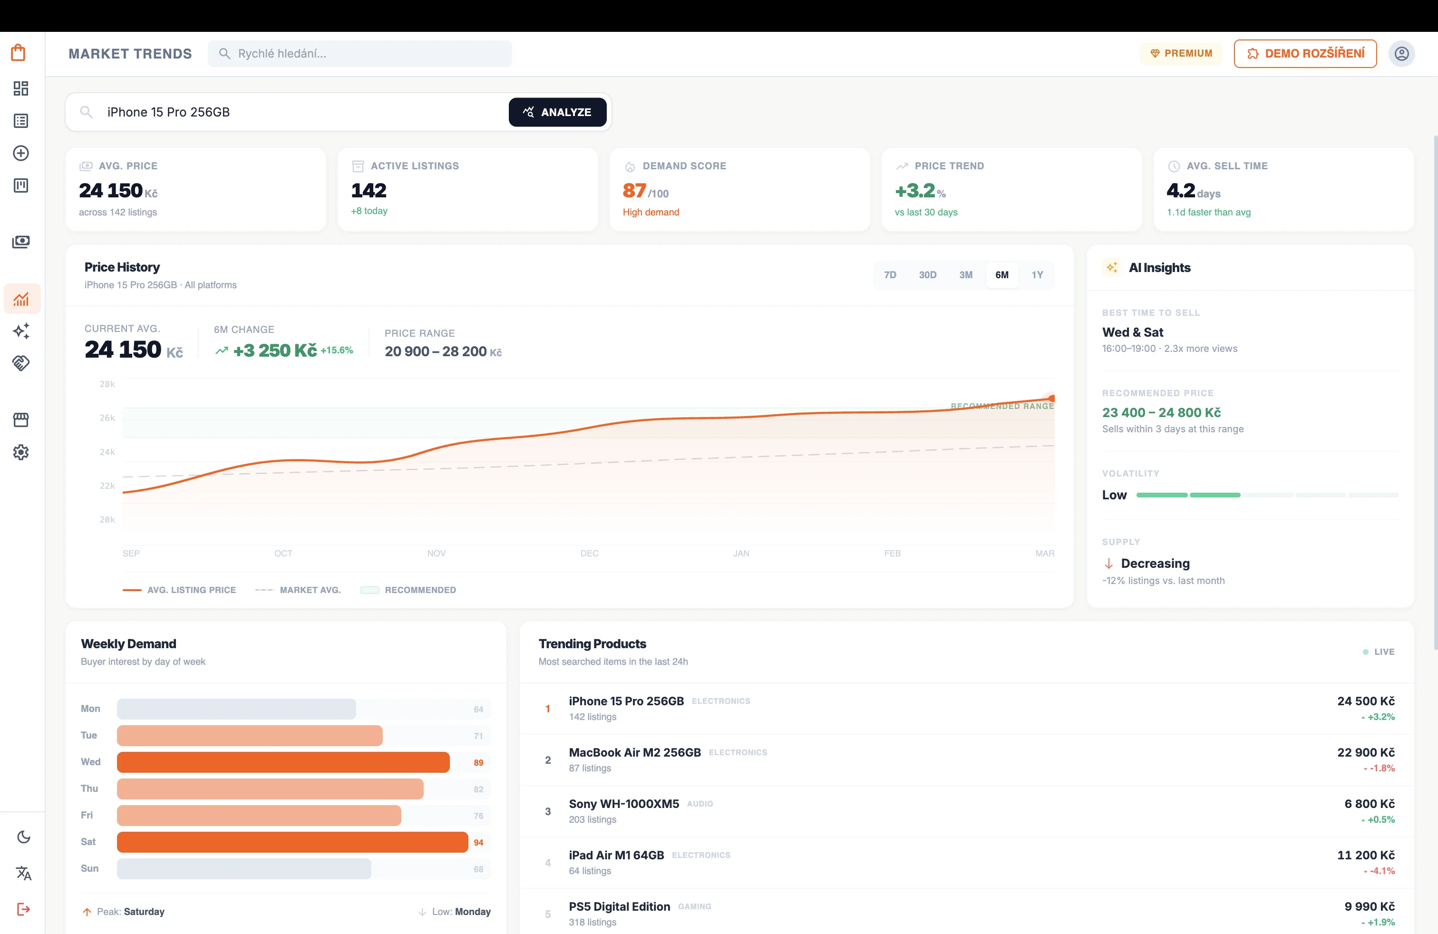Viewport: 1438px width, 934px height.
Task: Select the active market trends chart icon
Action: [x=22, y=299]
